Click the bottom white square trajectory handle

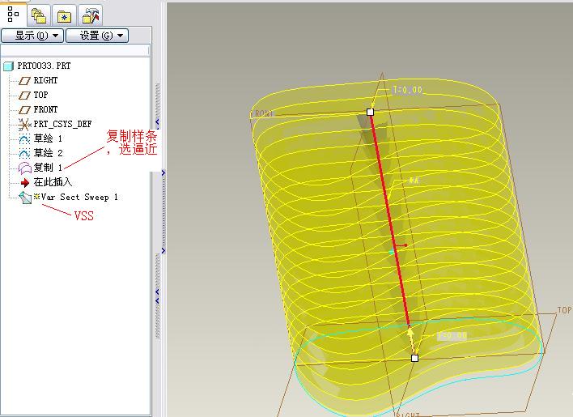click(414, 358)
